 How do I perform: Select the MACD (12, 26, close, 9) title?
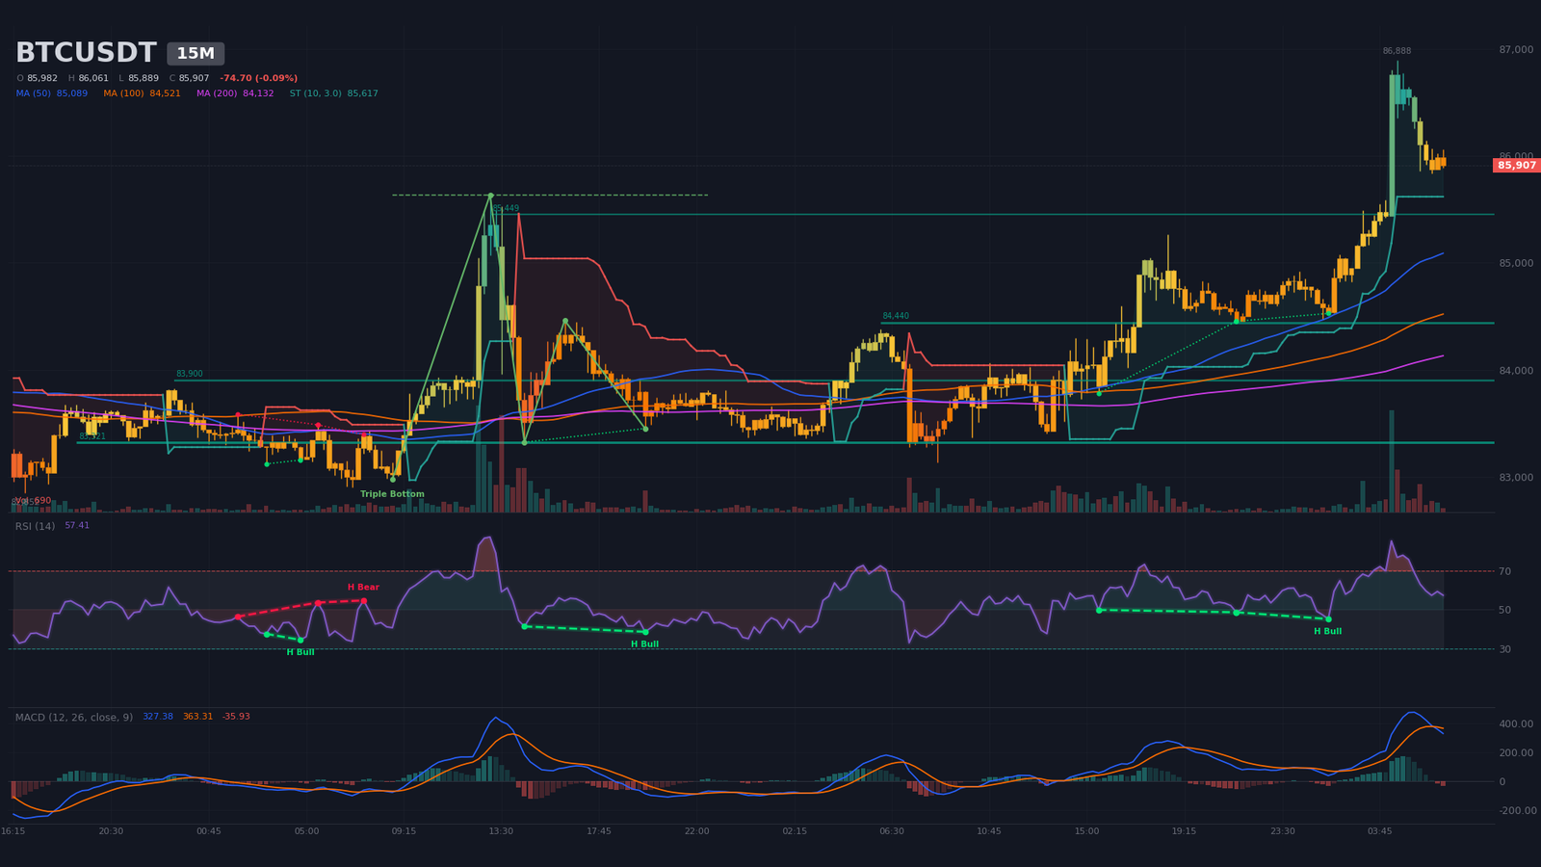pos(74,717)
